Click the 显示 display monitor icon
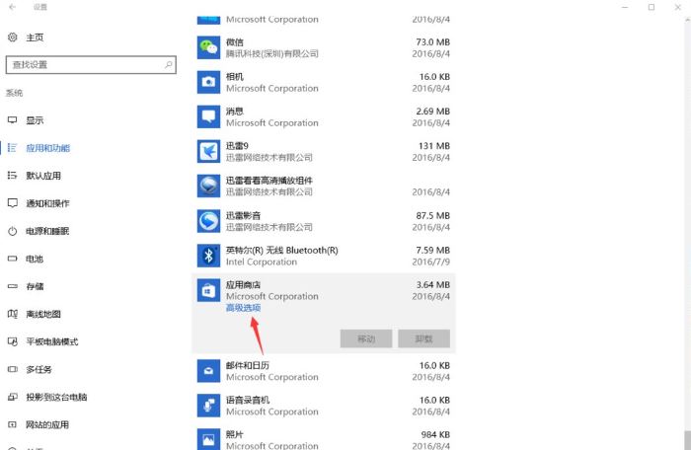 coord(12,119)
